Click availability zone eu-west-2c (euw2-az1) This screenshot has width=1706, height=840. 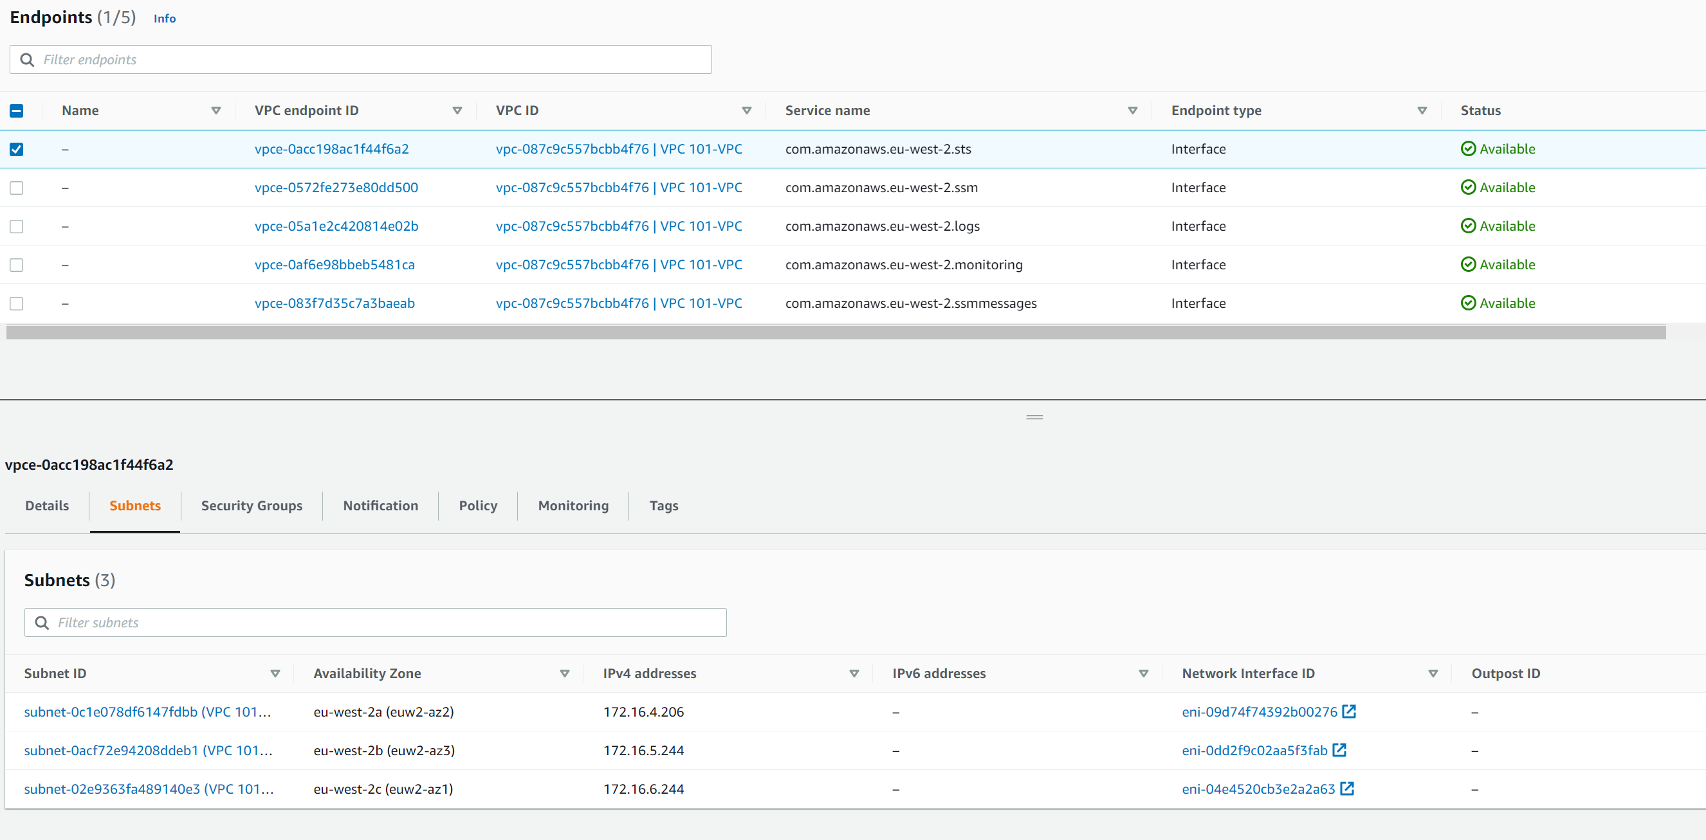383,789
